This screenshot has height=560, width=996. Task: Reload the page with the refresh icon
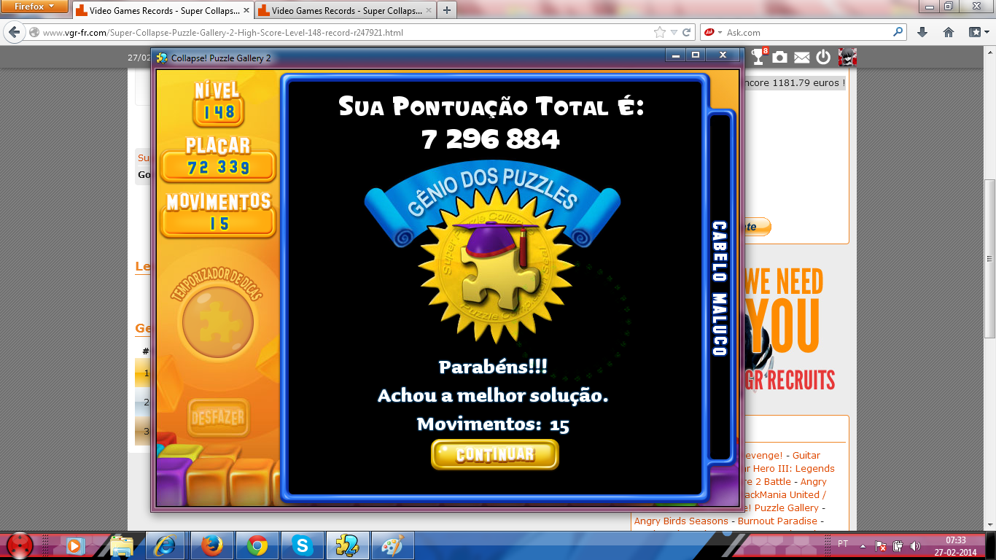[687, 32]
